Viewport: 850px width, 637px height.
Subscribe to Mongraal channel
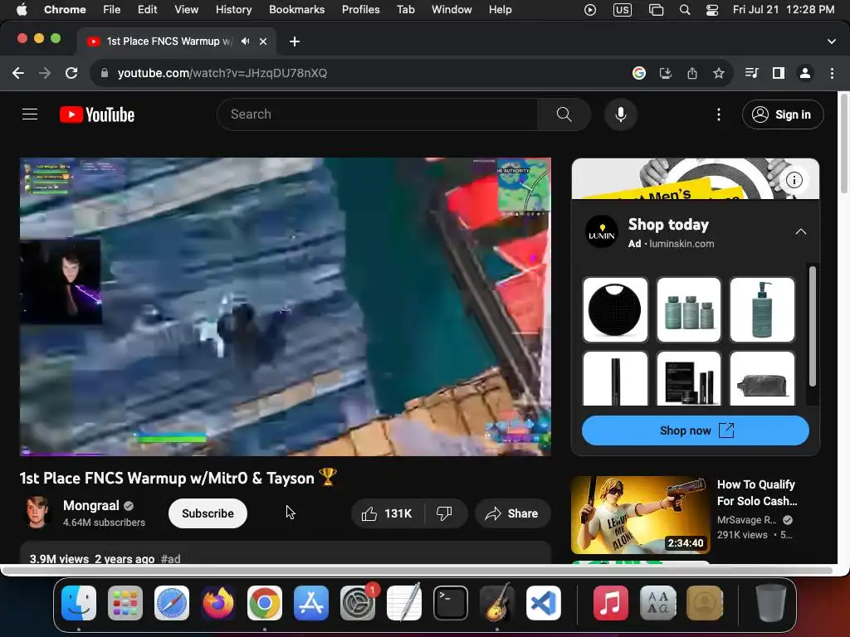click(208, 513)
